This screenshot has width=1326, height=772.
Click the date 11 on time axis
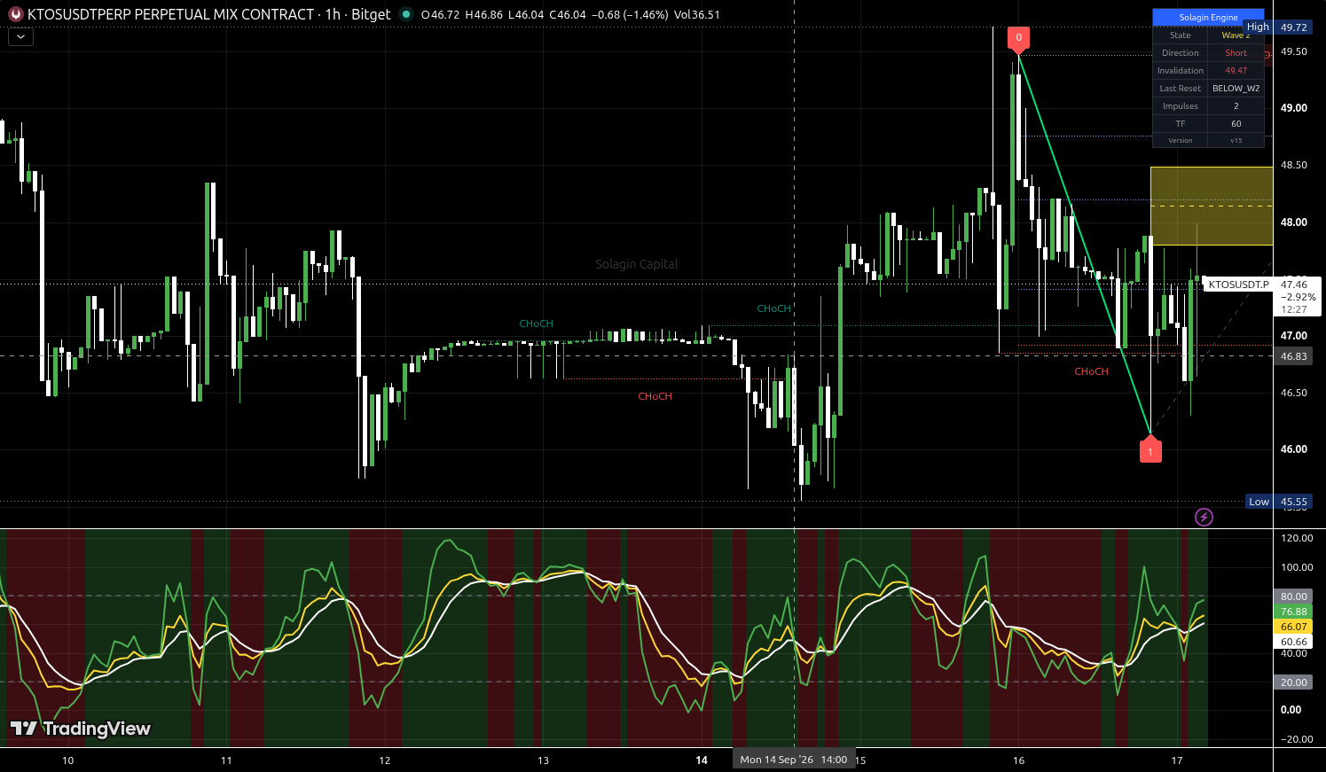[226, 760]
